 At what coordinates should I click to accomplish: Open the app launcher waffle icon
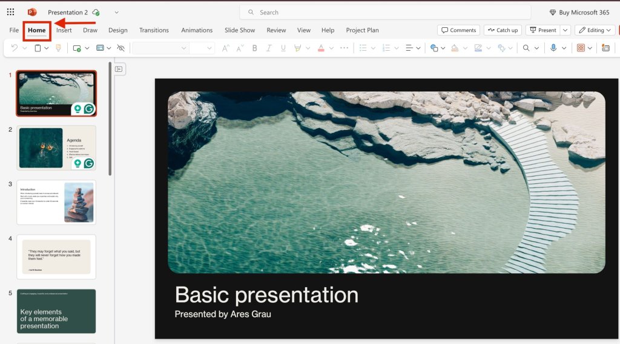point(11,12)
